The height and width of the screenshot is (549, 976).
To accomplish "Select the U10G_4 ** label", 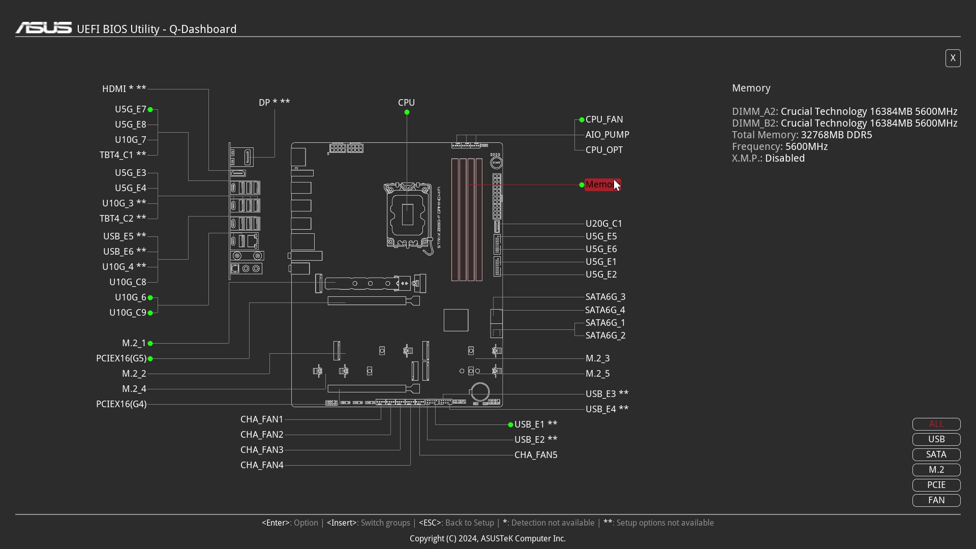I will tap(124, 267).
